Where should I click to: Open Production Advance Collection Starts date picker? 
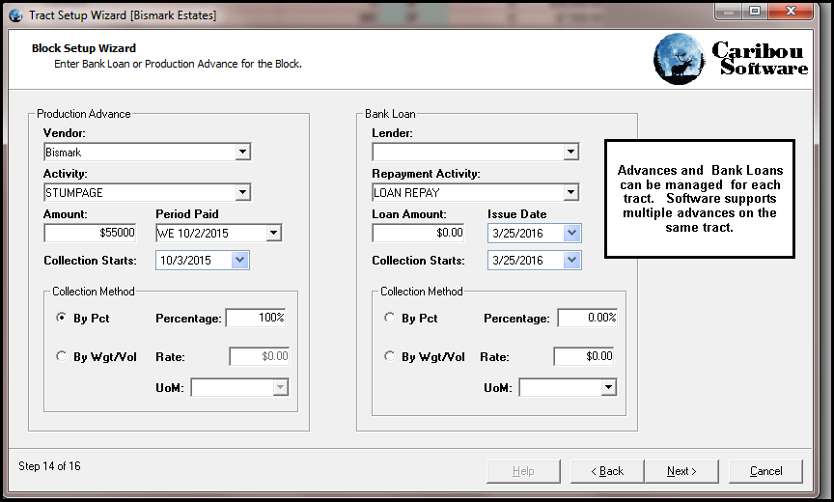(240, 260)
